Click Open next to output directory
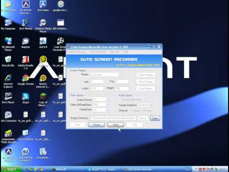This screenshot has height=172, width=229. (x=155, y=118)
